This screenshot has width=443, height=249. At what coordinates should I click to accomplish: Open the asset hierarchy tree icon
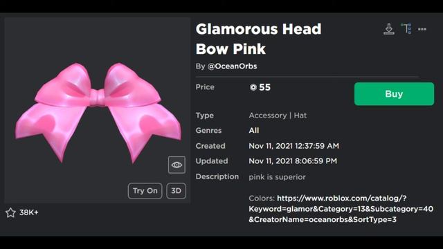(406, 29)
